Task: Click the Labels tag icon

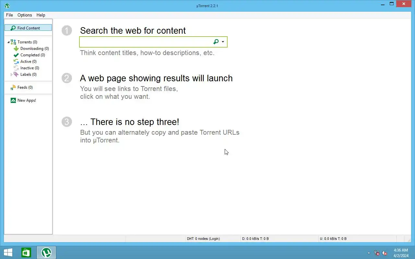Action: 16,74
